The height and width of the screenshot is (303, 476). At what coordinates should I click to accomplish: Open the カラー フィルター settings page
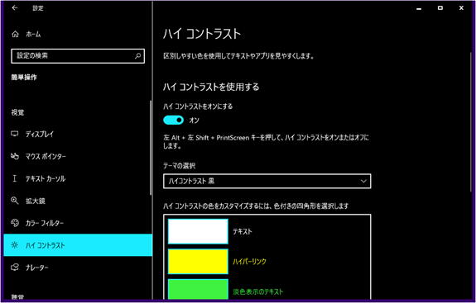click(78, 223)
